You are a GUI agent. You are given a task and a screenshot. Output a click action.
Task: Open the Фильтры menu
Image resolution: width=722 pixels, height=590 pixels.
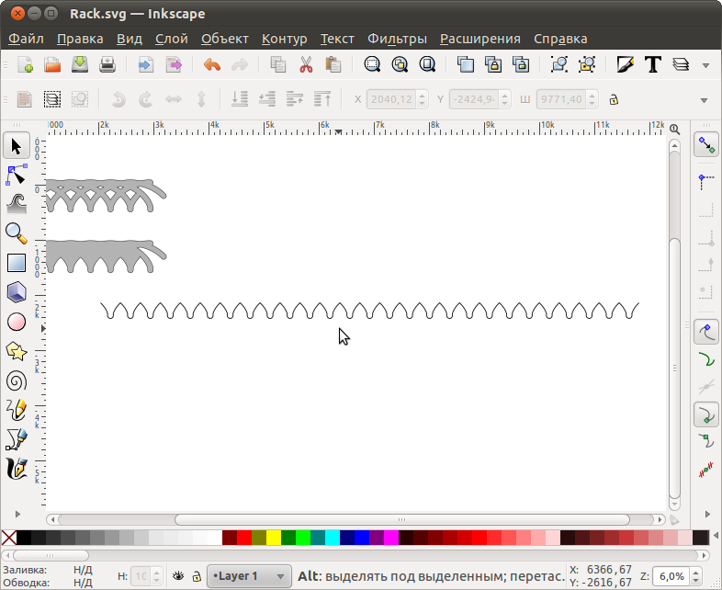397,39
